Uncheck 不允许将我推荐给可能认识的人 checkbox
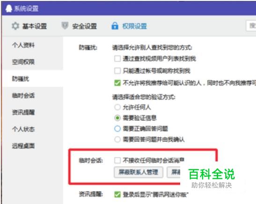256x204 pixels. 117,83
